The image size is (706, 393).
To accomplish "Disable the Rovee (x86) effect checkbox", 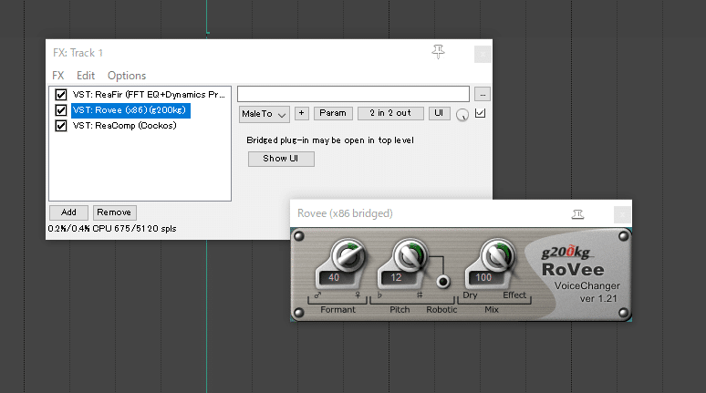I will (61, 109).
